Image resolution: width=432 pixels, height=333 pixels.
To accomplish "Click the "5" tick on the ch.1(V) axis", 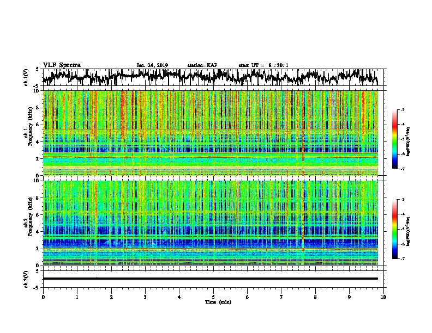I will click(x=37, y=69).
